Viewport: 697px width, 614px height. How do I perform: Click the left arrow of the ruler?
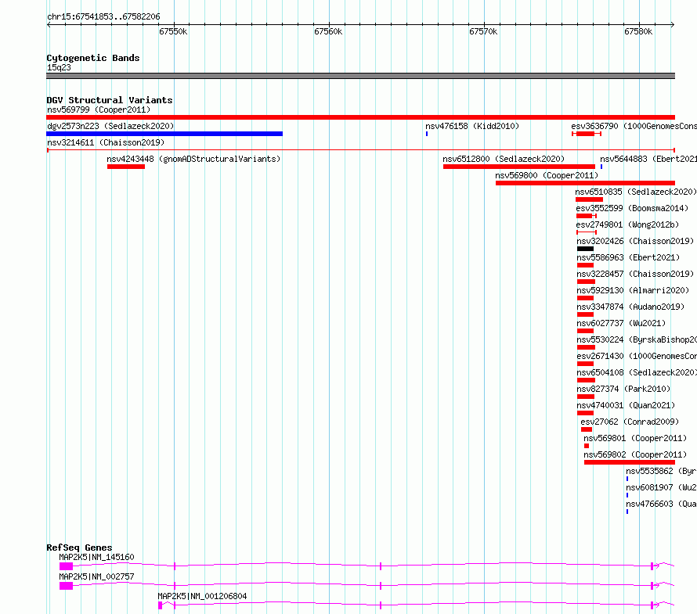[x=49, y=25]
